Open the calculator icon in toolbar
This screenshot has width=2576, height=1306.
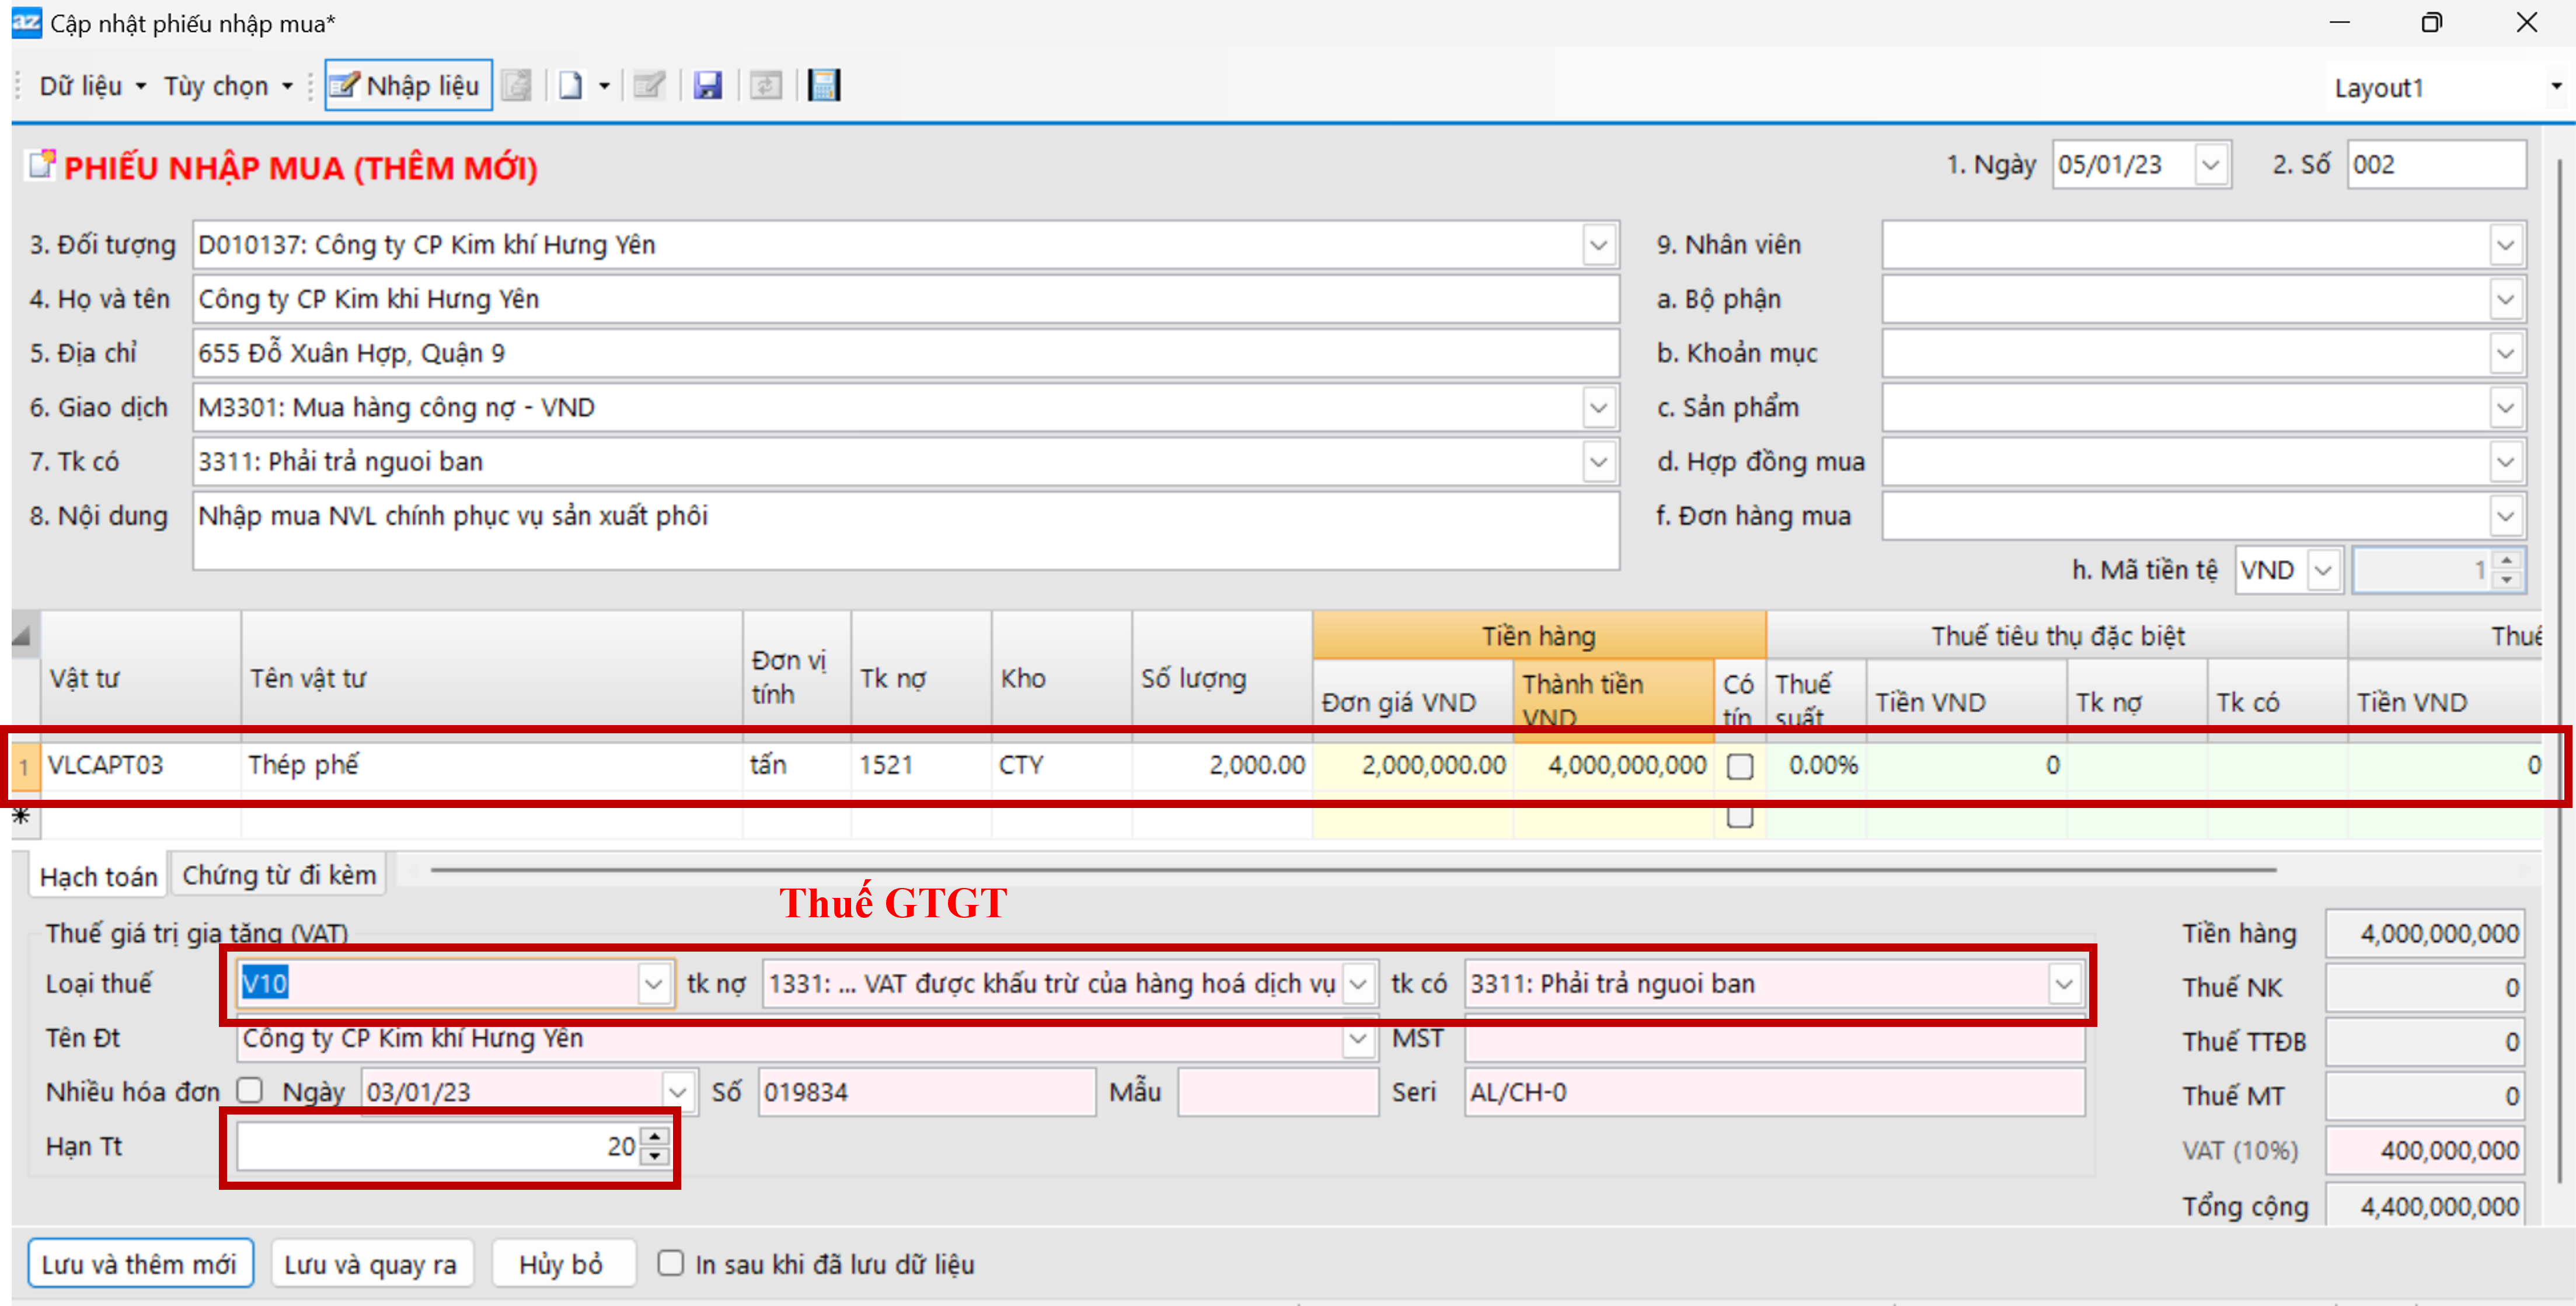[823, 86]
